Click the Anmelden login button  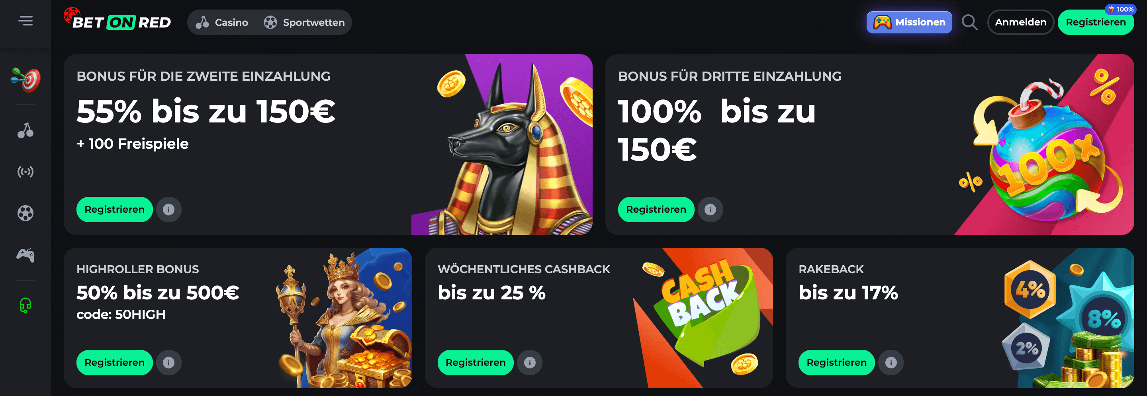point(1020,22)
